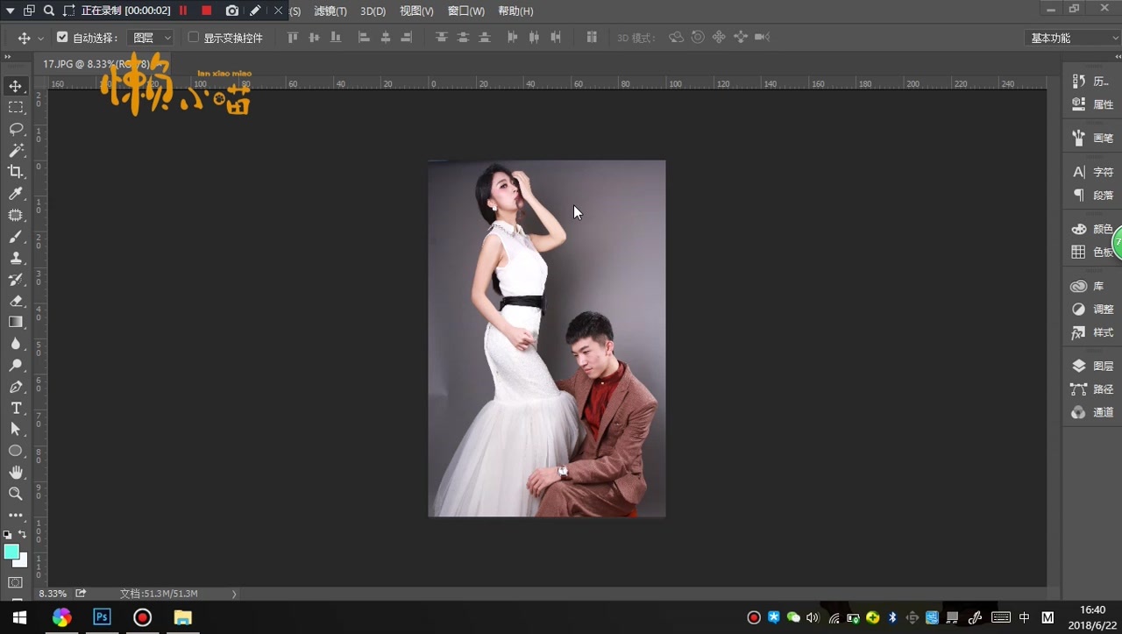Select the Spot Healing Brush tool
Image resolution: width=1122 pixels, height=634 pixels.
pos(16,215)
